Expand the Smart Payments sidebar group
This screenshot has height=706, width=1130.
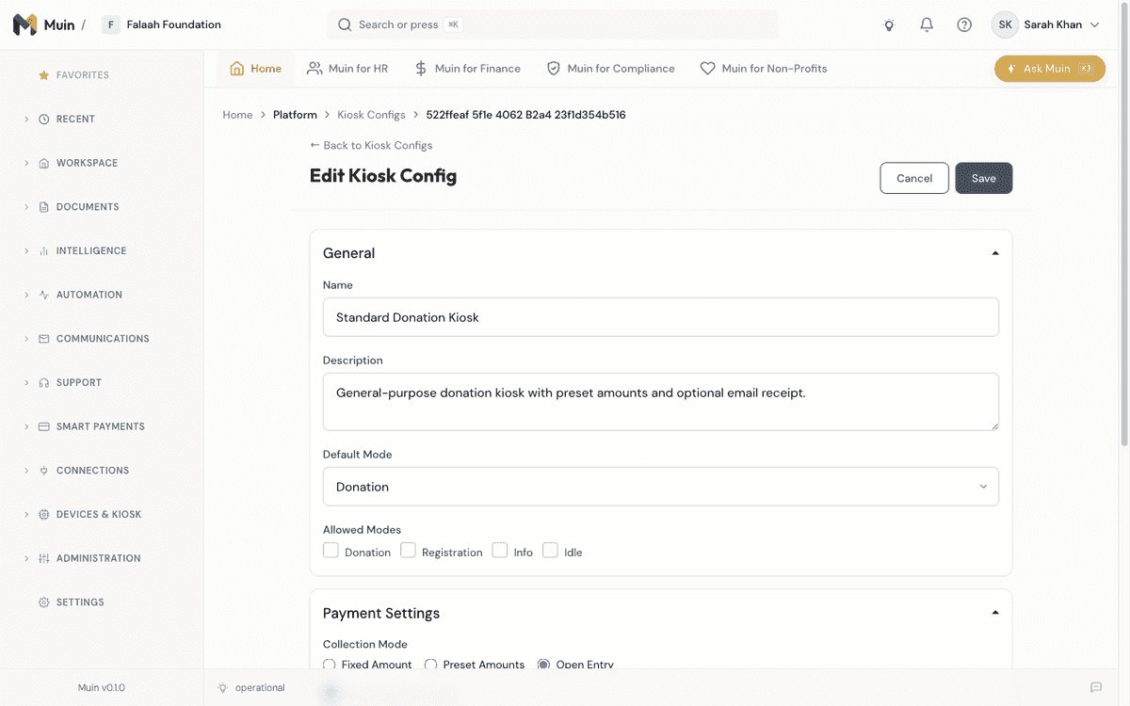click(26, 426)
